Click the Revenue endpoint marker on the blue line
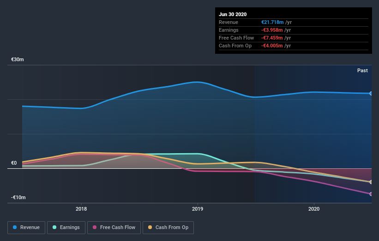Viewport: 379px width, 241px height. point(371,93)
